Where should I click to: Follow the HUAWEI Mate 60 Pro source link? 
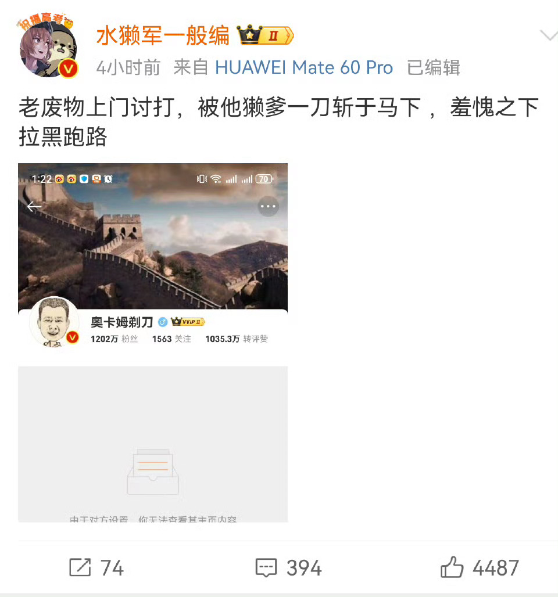pos(304,68)
